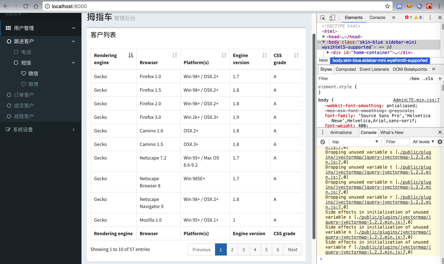Click the browser back arrow
Screen dimensions: 444x264
tap(6, 6)
